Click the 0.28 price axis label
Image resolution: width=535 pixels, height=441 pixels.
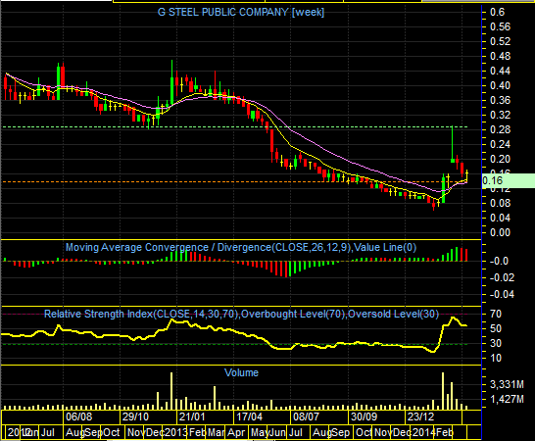click(500, 129)
